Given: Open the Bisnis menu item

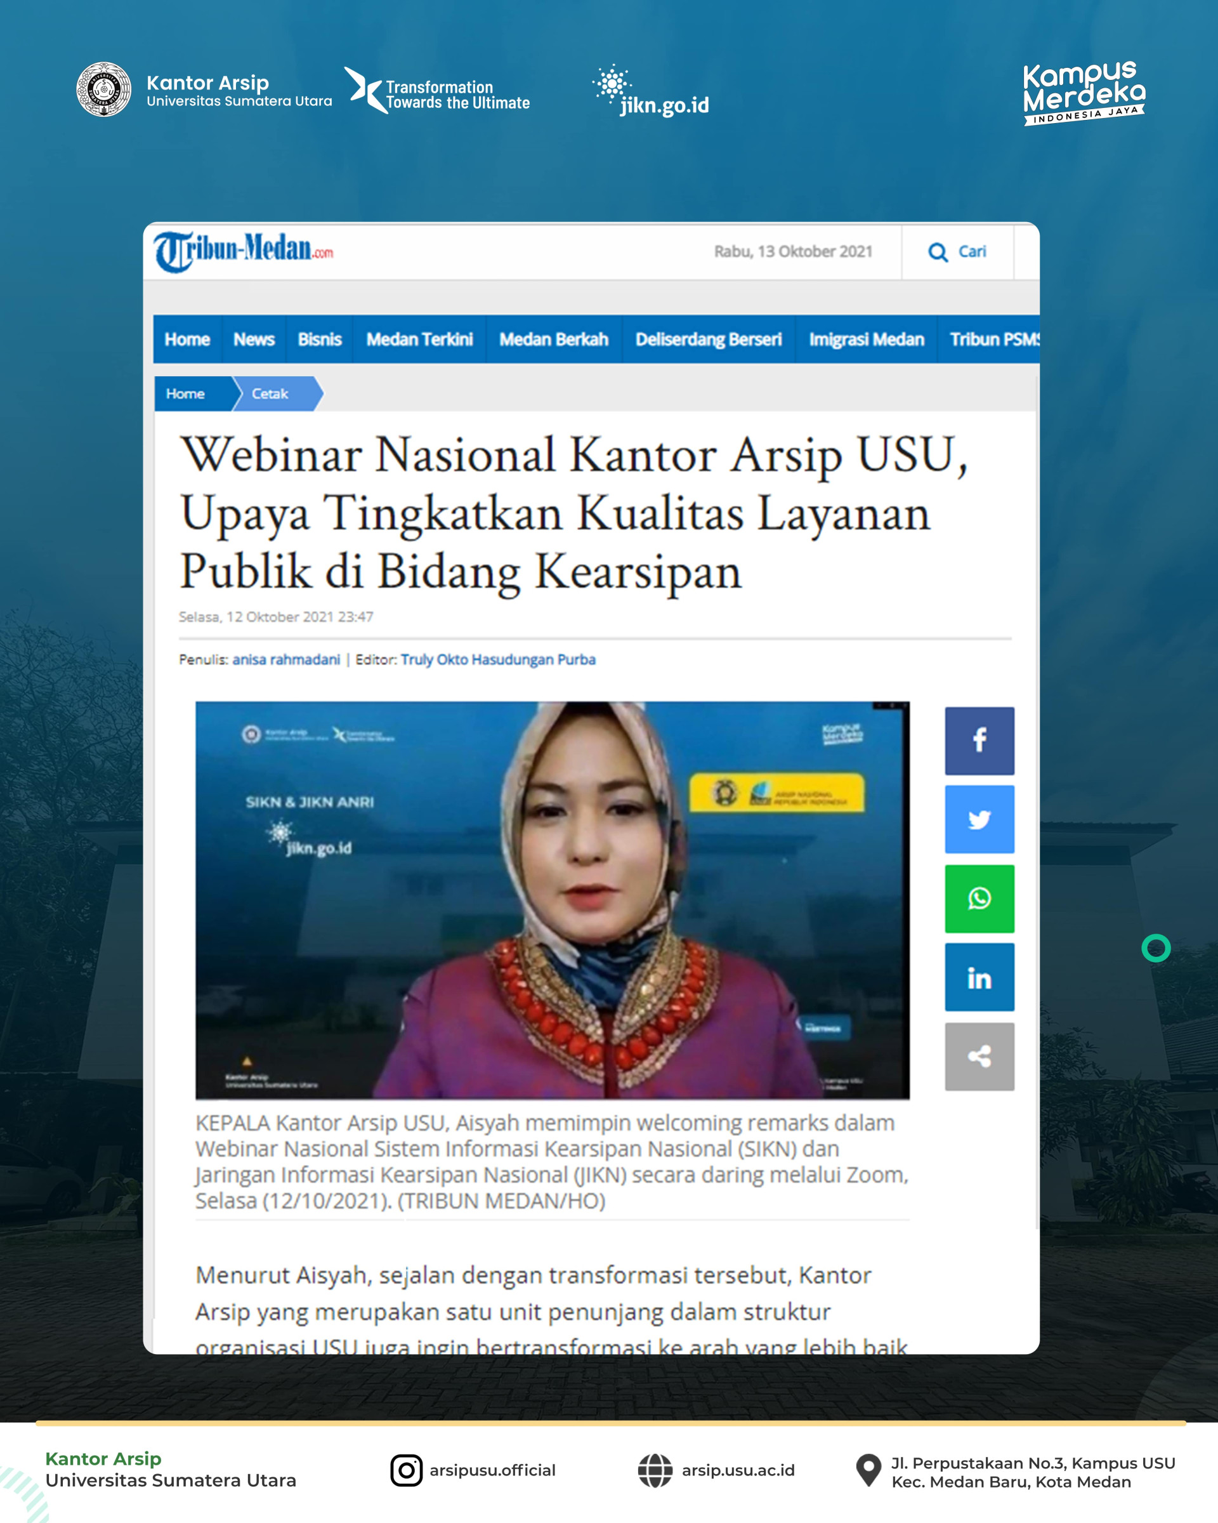Looking at the screenshot, I should (x=319, y=340).
